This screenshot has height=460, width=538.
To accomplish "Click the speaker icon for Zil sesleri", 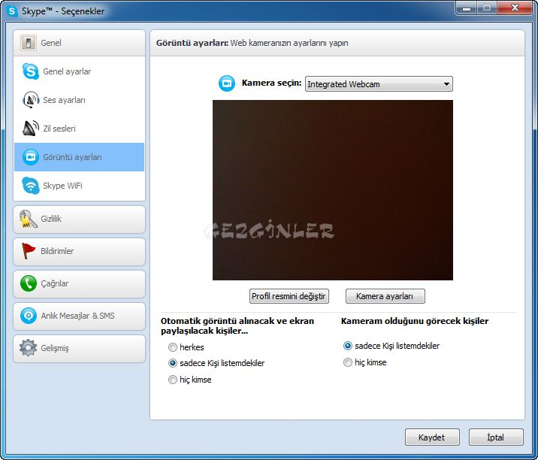I will 31,128.
